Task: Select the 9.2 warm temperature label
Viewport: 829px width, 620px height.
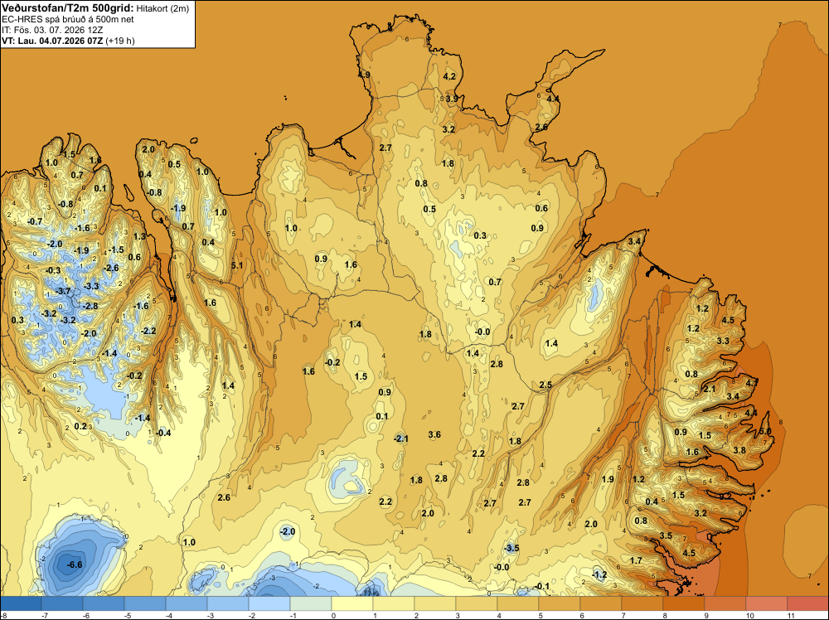Action: [x=725, y=496]
